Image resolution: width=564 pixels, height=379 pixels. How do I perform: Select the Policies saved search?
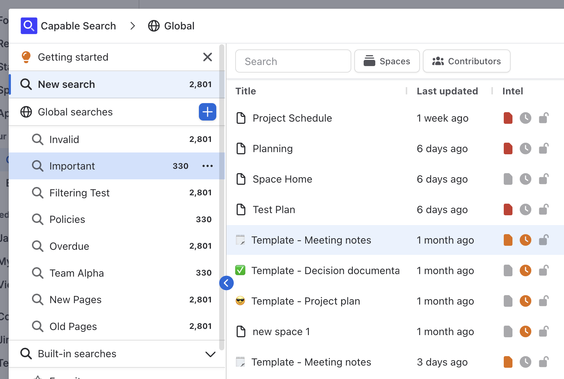tap(67, 219)
